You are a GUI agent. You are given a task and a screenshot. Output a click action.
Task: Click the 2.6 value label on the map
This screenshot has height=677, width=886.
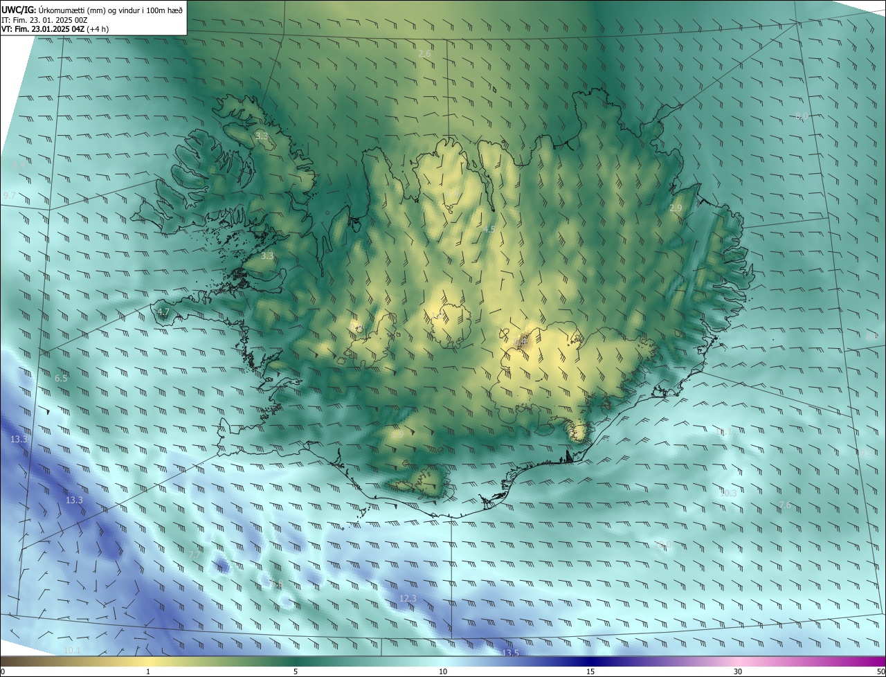click(x=425, y=53)
